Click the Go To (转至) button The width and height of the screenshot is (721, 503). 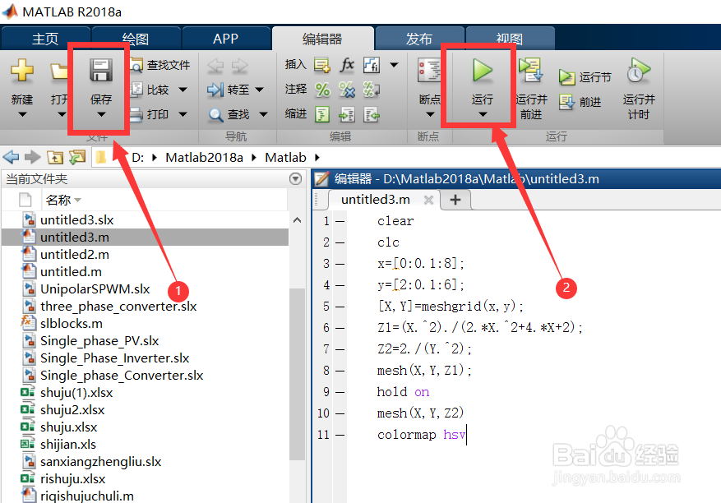click(228, 90)
